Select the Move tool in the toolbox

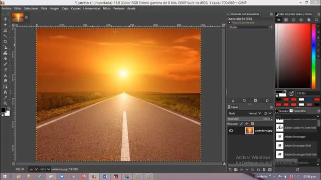coord(6,19)
